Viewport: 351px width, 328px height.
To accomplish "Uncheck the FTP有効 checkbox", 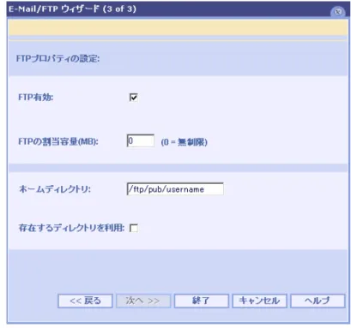I will [133, 98].
